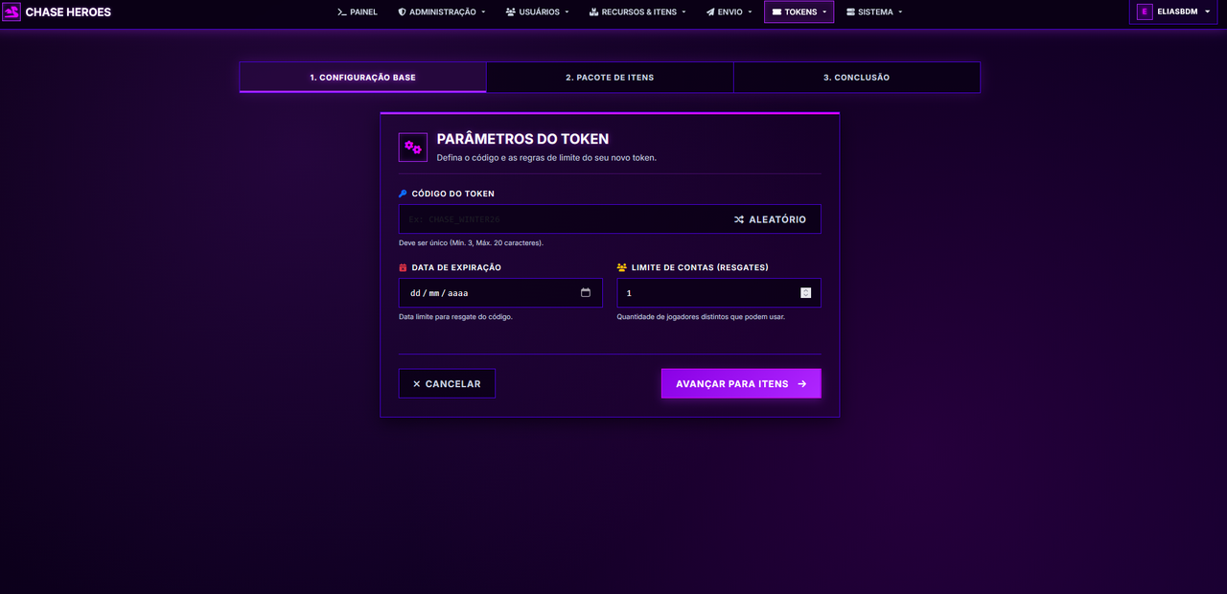Click the Limite de Contas spinner arrows

[x=805, y=293]
